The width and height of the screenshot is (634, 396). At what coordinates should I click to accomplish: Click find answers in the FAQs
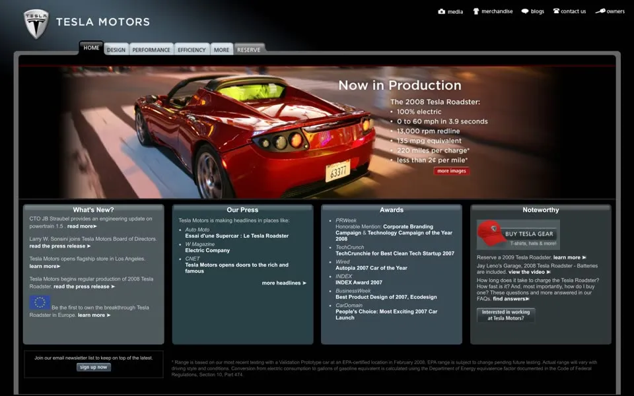click(x=511, y=299)
